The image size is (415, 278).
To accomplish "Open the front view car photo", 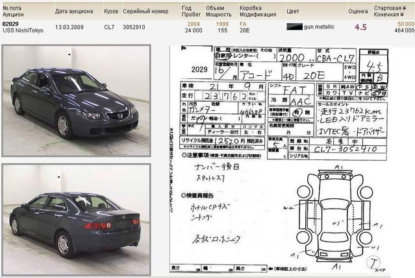I will (x=76, y=101).
